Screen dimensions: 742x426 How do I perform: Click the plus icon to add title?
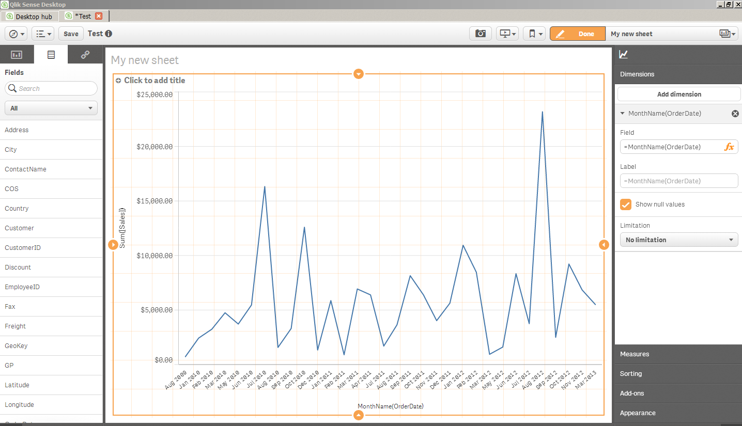click(x=118, y=81)
